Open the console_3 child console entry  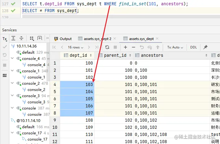tap(36, 102)
